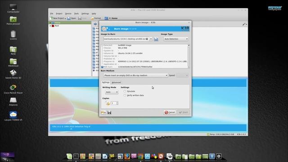The height and width of the screenshot is (162, 288).
Task: Click the Open toolbar button in K3b
Action: pos(72,18)
